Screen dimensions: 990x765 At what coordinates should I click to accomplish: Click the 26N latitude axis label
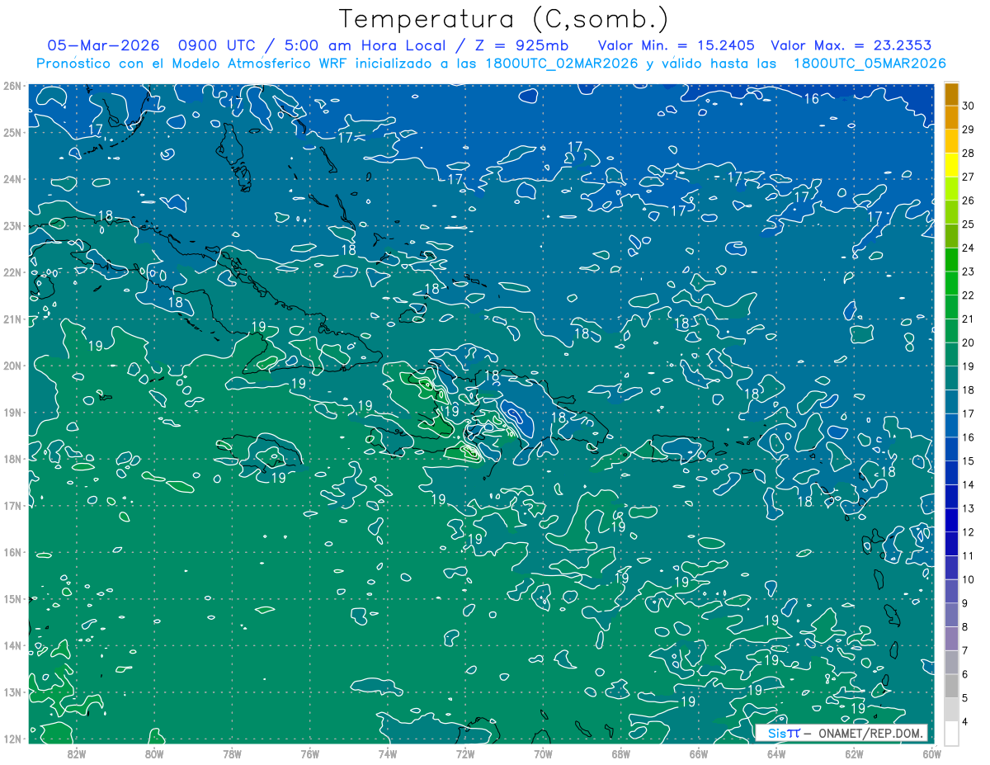tap(12, 86)
